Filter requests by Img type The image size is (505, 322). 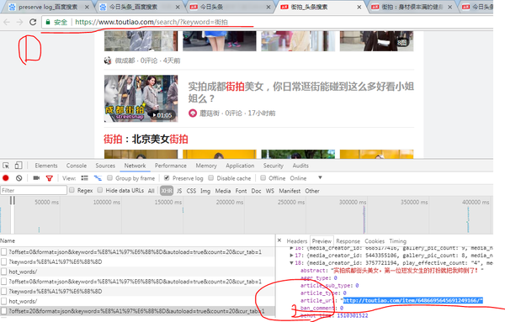click(x=205, y=191)
